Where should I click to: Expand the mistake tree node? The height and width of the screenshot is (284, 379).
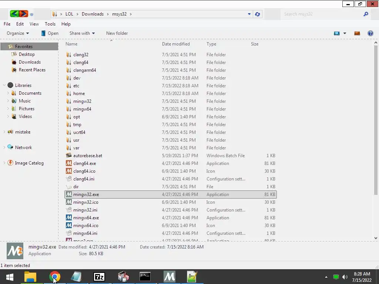coord(4,132)
